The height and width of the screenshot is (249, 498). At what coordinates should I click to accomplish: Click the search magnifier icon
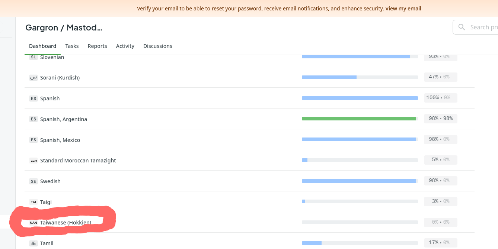(x=462, y=27)
